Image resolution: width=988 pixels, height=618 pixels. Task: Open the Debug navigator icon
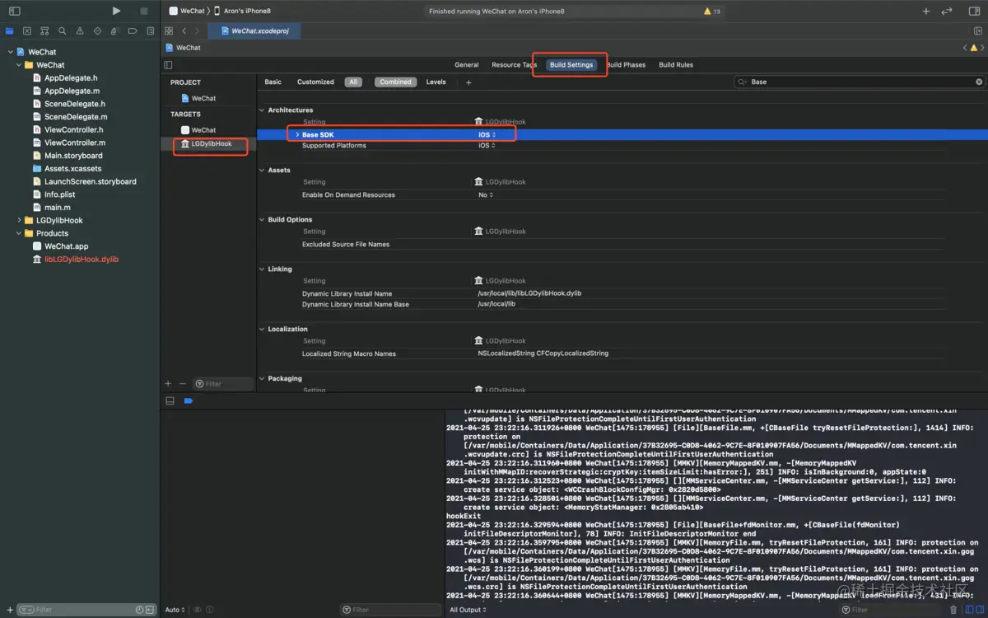(114, 30)
